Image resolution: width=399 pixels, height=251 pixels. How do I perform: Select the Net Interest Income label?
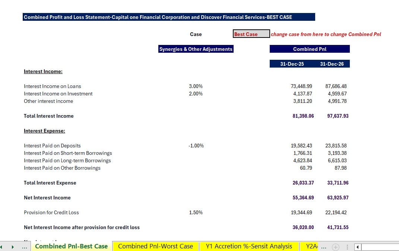tap(47, 198)
